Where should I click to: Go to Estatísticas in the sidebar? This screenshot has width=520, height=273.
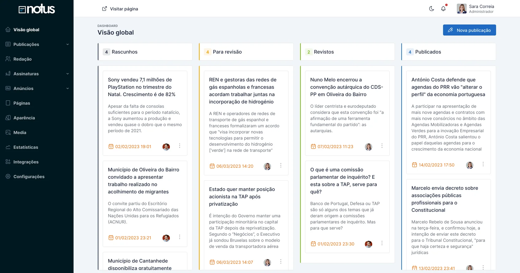(26, 147)
